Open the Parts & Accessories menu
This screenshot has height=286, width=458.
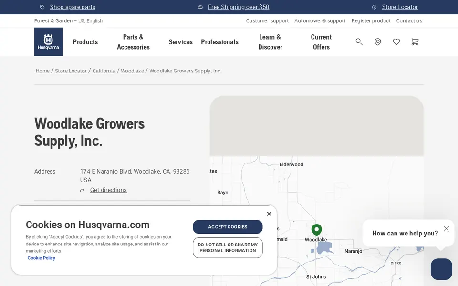(133, 42)
